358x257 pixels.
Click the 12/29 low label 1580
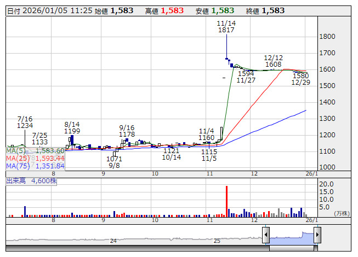pyautogui.click(x=300, y=76)
